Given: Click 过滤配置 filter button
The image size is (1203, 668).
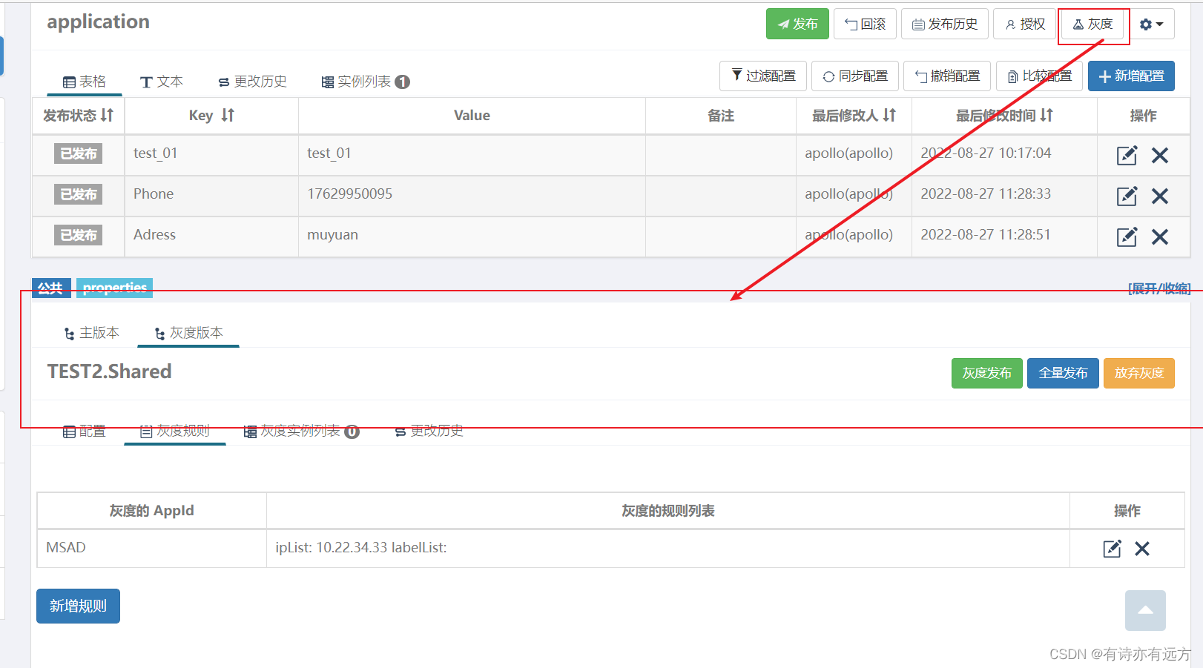Looking at the screenshot, I should point(763,76).
